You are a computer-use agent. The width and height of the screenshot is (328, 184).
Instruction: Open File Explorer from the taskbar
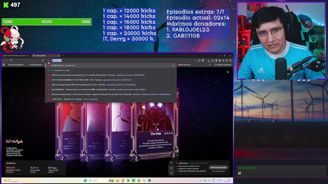coord(117,180)
